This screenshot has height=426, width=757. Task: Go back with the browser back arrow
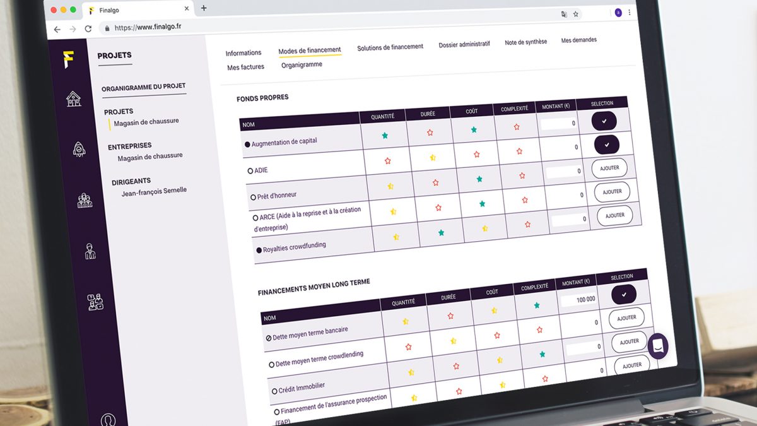(x=57, y=29)
